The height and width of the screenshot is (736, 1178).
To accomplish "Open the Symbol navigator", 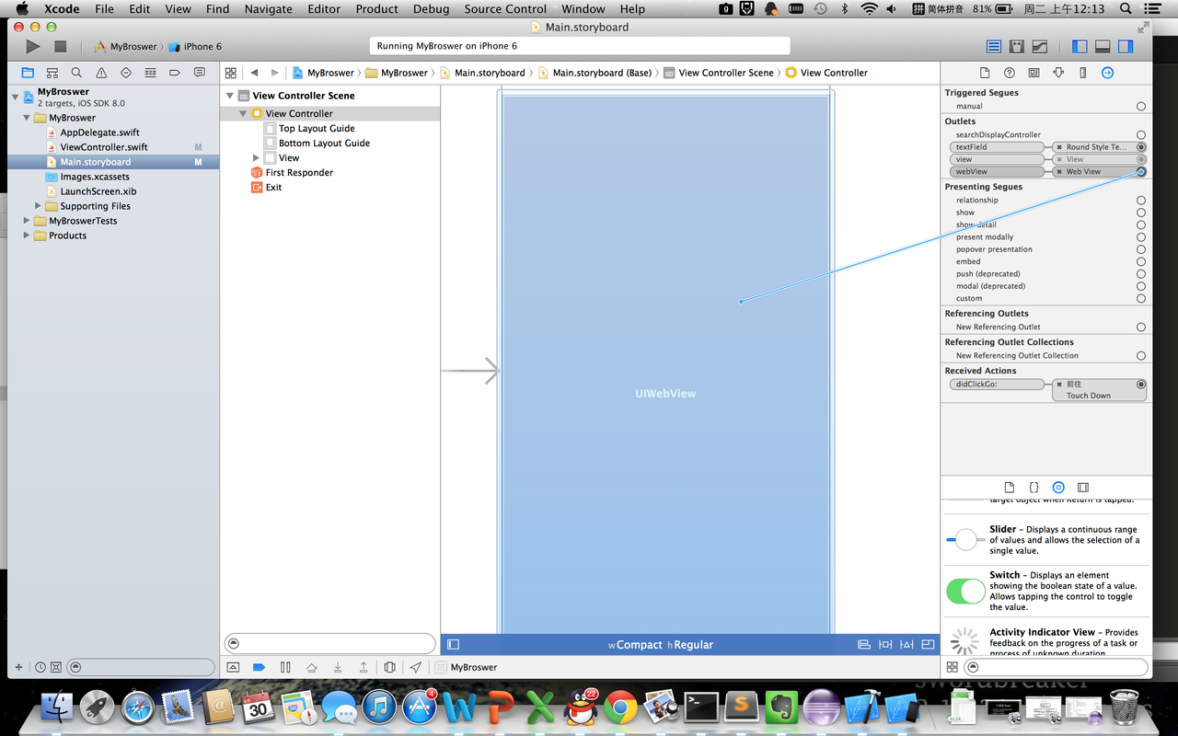I will [52, 73].
